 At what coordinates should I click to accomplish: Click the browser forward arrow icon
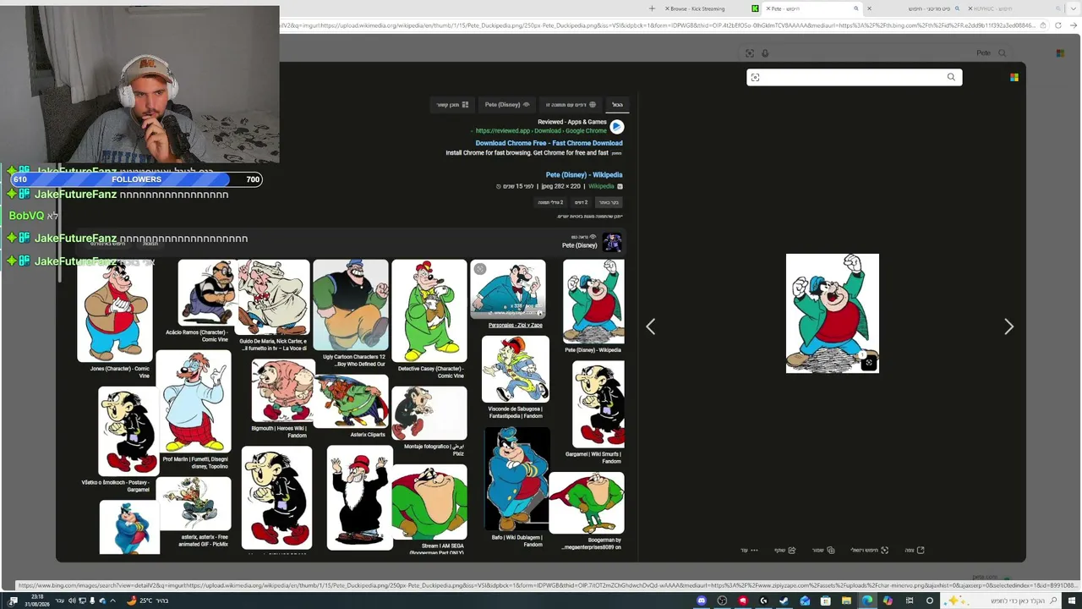pyautogui.click(x=1074, y=26)
